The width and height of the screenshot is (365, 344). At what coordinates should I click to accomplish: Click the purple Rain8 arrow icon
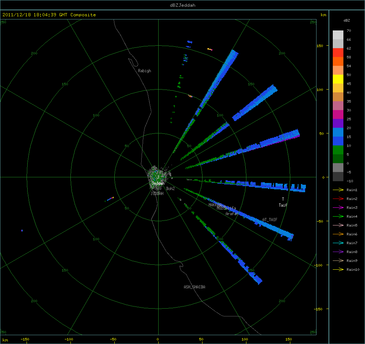[x=338, y=252]
